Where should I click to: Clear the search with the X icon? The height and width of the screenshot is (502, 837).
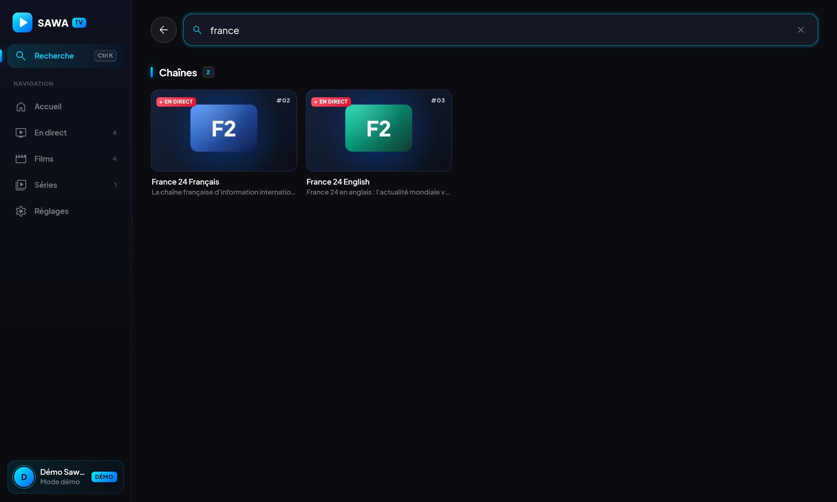(800, 30)
